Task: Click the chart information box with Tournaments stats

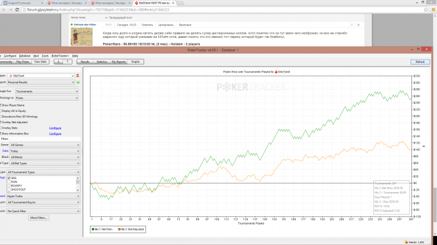Action: [x=391, y=198]
